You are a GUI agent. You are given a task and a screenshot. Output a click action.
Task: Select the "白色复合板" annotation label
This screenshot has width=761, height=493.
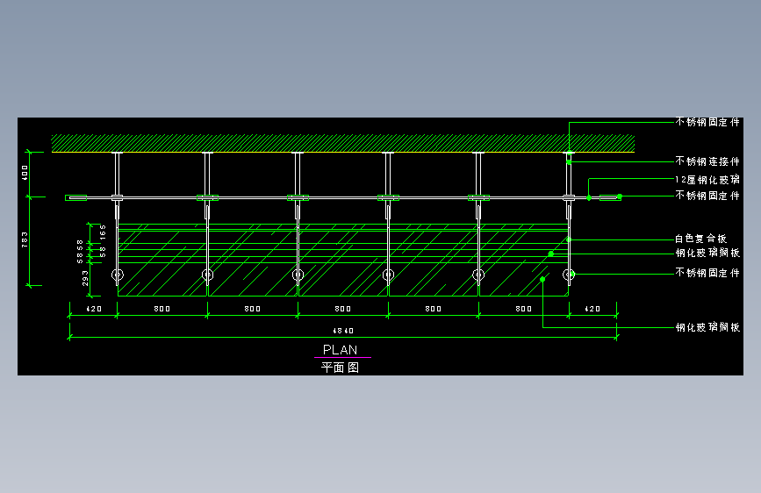click(x=700, y=239)
